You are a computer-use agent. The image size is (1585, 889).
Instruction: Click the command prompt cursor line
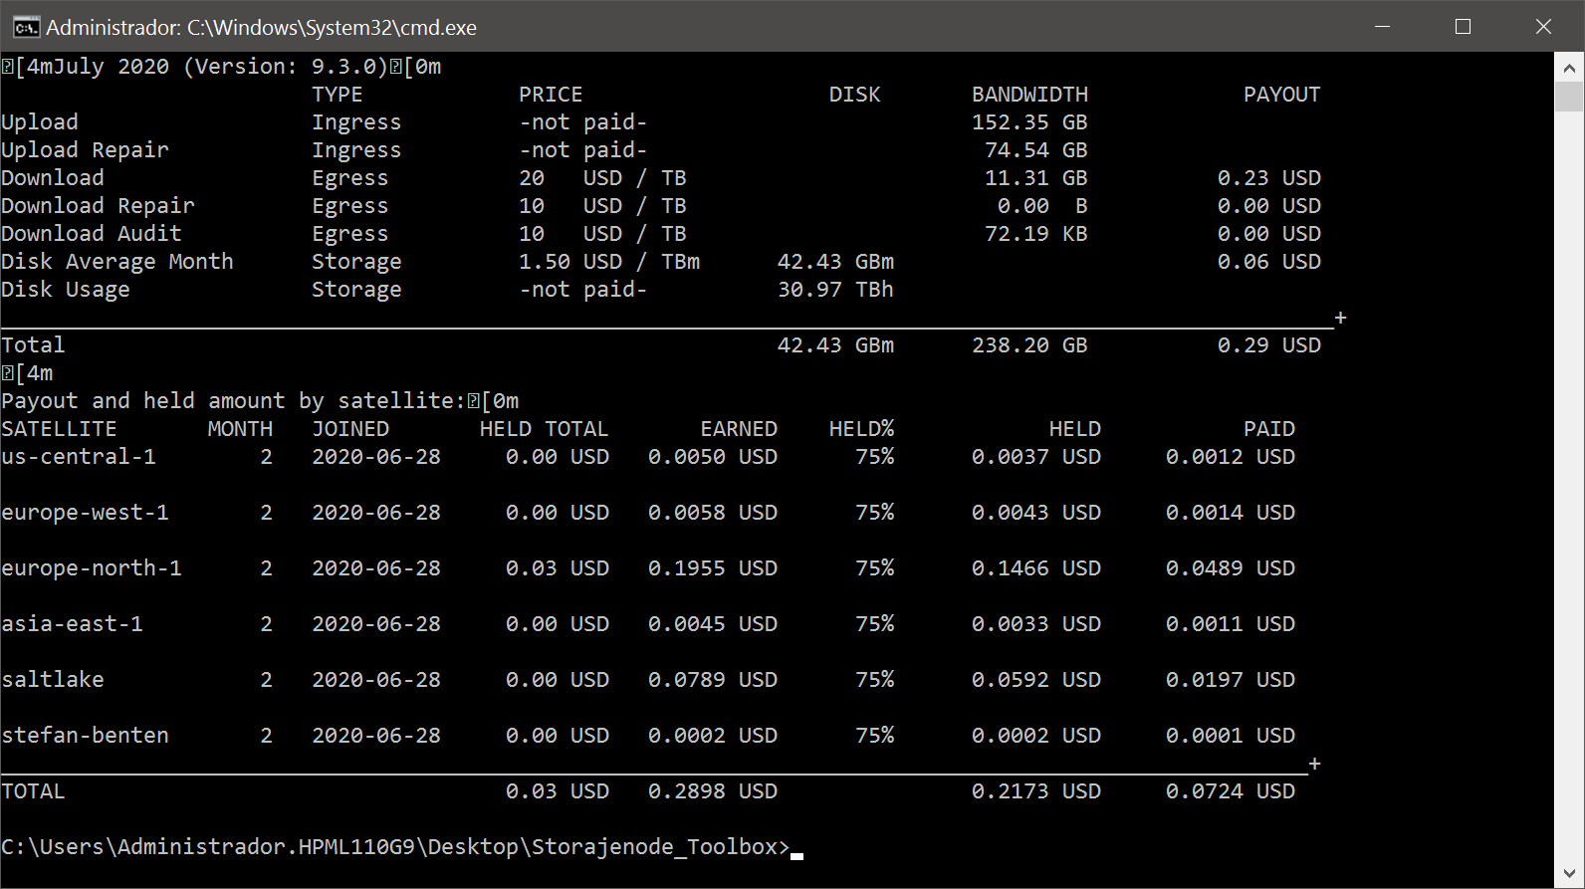[398, 847]
